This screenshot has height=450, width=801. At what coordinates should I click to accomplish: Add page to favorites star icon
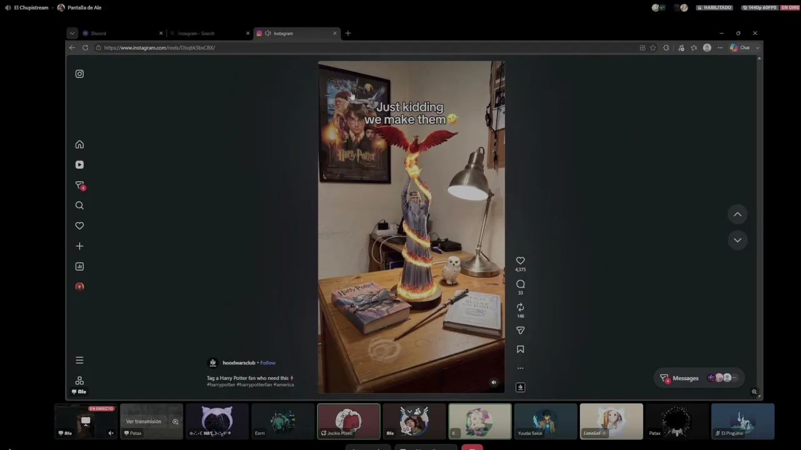[x=653, y=47]
